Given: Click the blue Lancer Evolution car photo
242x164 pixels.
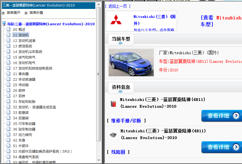Looking at the screenshot, I should pyautogui.click(x=131, y=62).
